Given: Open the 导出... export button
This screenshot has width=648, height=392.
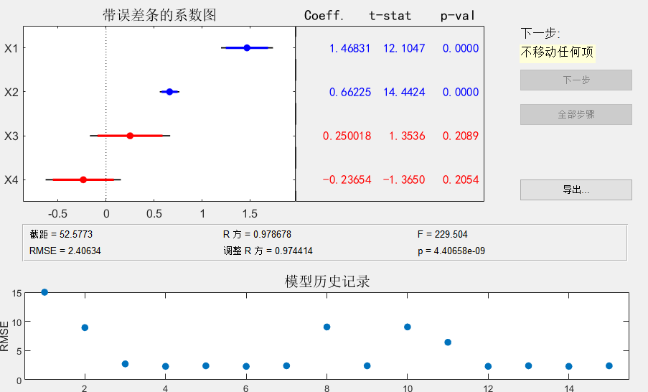Looking at the screenshot, I should click(576, 190).
